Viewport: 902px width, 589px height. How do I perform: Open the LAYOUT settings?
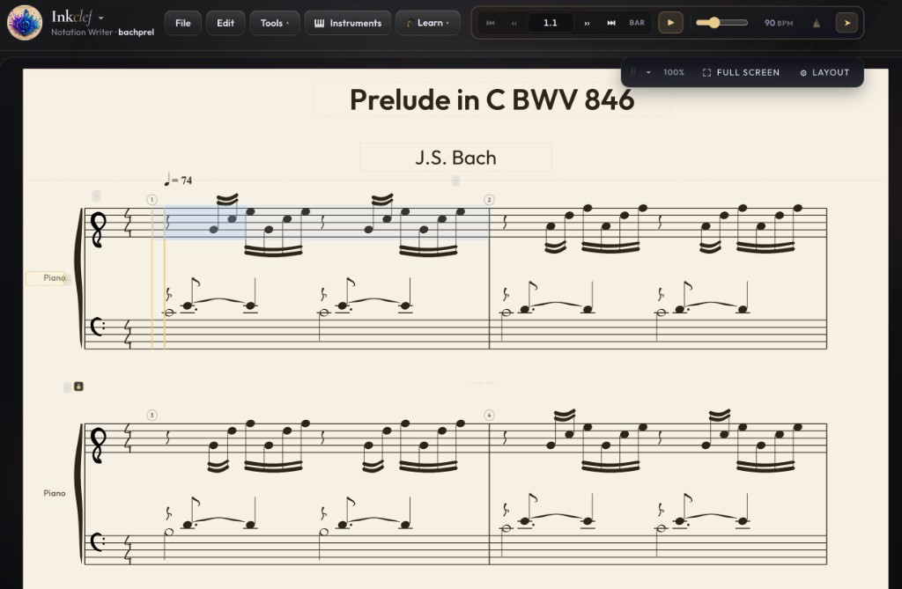point(824,72)
